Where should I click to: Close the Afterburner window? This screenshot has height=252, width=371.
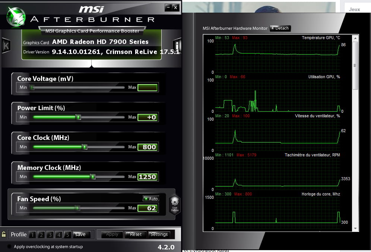175,7
